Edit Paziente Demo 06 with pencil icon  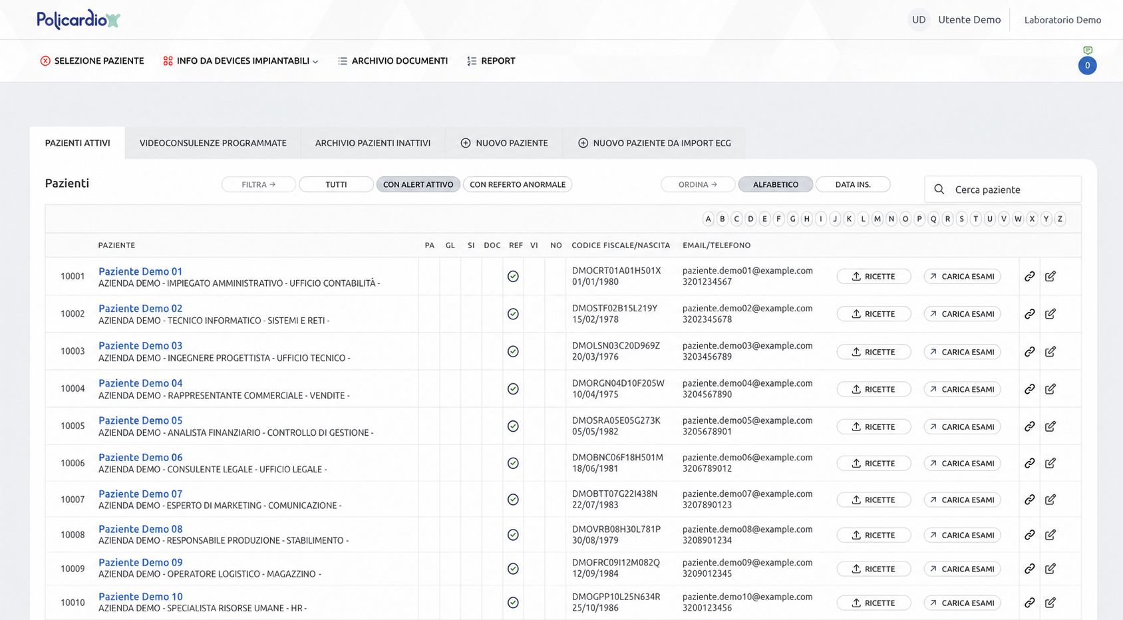(1050, 463)
